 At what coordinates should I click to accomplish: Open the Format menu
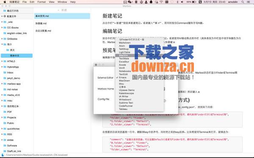click(41, 2)
